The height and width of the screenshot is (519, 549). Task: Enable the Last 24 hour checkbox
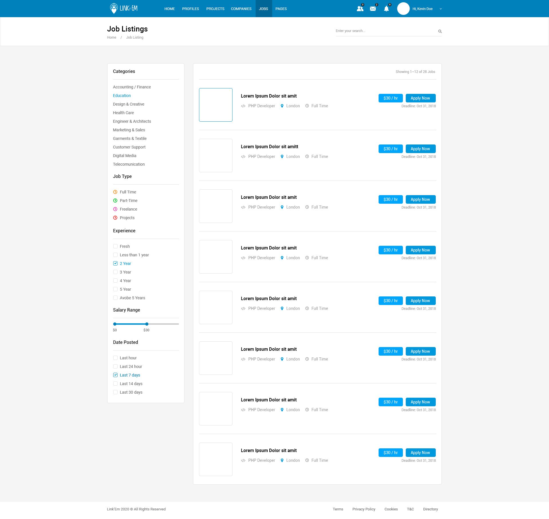[x=115, y=367]
